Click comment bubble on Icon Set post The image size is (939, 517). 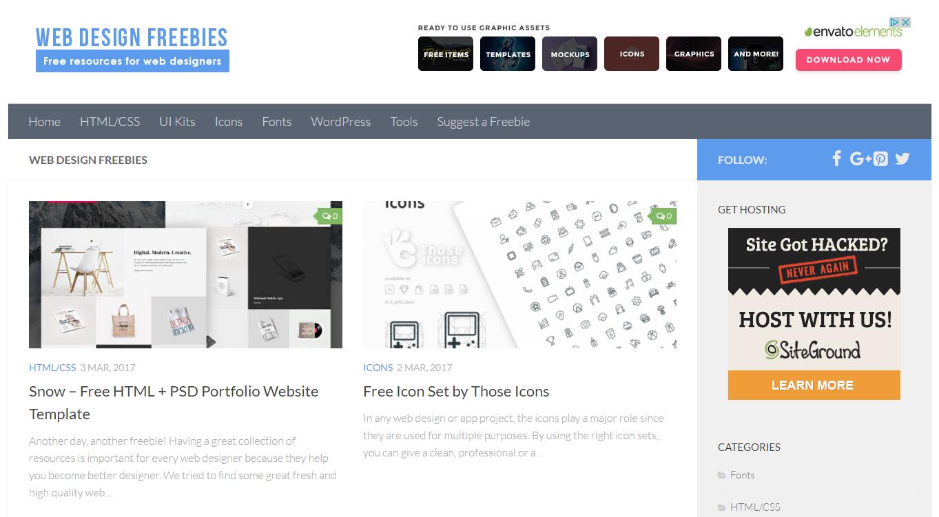pyautogui.click(x=663, y=216)
